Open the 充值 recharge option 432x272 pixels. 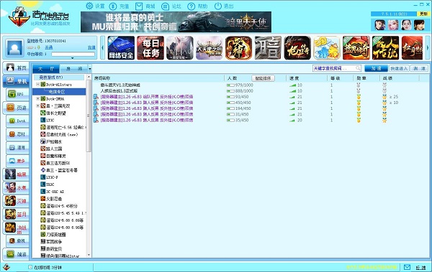(119, 6)
